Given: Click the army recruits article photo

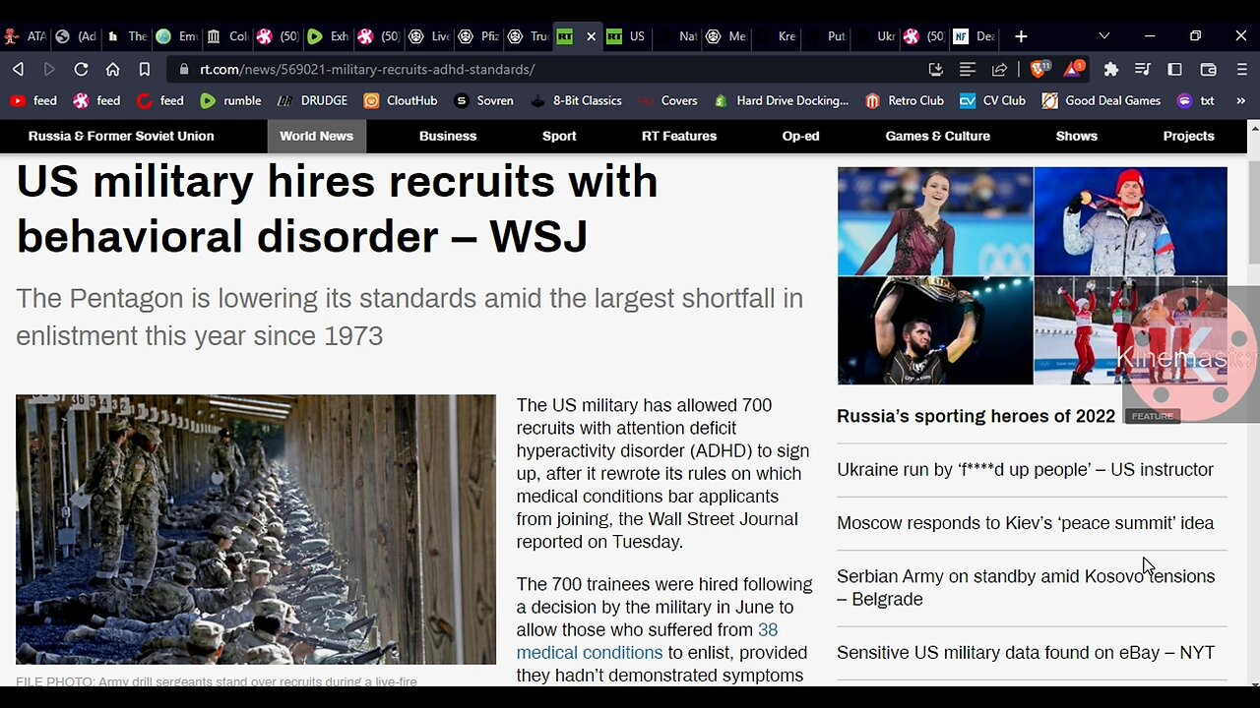Looking at the screenshot, I should click(256, 530).
